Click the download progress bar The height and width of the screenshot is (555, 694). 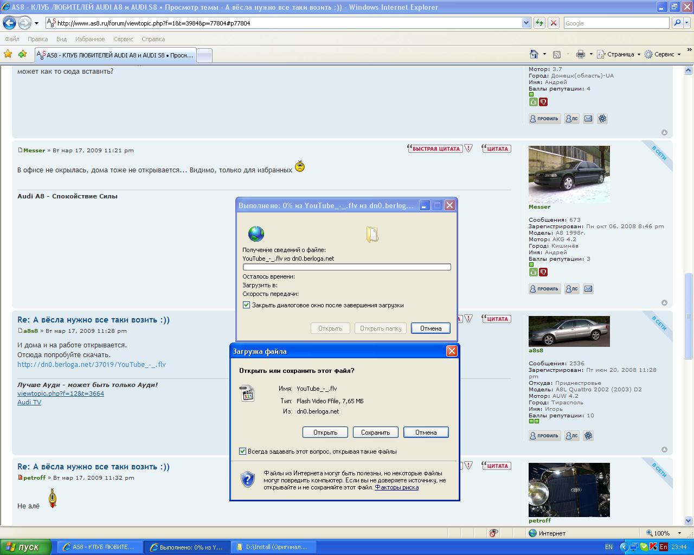[x=346, y=267]
